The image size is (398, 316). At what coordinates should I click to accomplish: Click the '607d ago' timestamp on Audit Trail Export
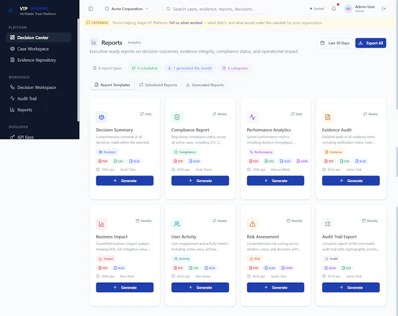tap(334, 276)
